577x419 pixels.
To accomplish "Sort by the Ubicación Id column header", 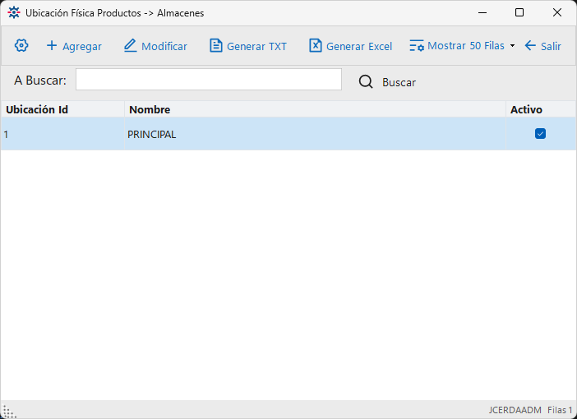I will point(62,109).
